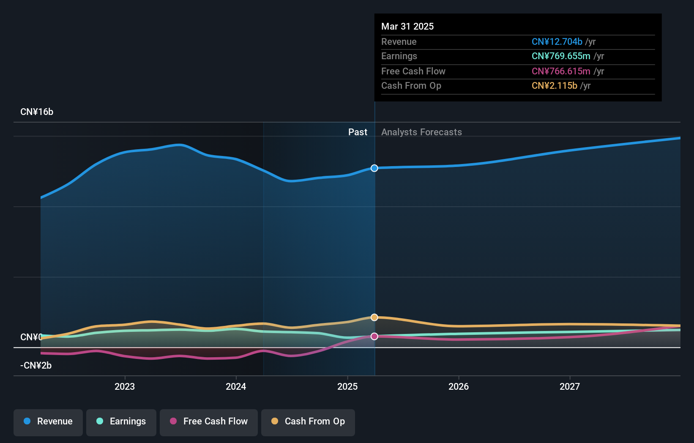Image resolution: width=694 pixels, height=443 pixels.
Task: Switch to the Past section of the chart
Action: point(358,132)
